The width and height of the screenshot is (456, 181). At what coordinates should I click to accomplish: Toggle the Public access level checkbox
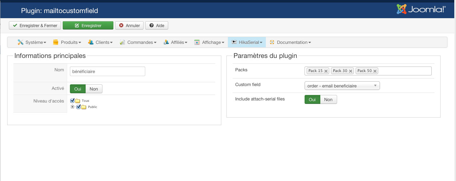78,107
